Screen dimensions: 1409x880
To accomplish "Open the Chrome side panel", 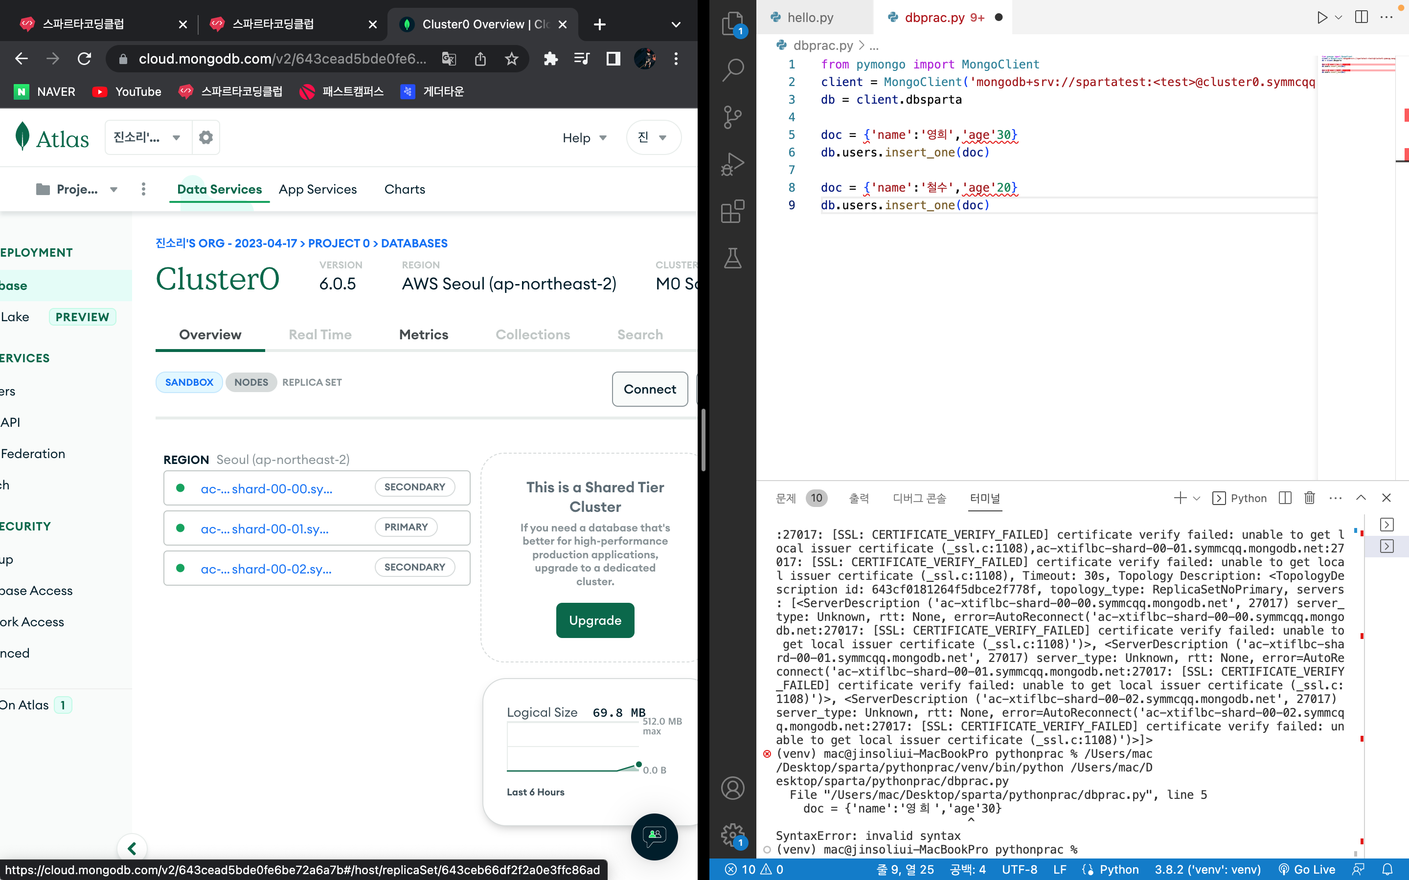I will (x=613, y=59).
